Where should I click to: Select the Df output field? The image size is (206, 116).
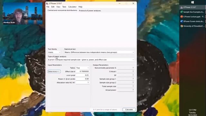126,75
